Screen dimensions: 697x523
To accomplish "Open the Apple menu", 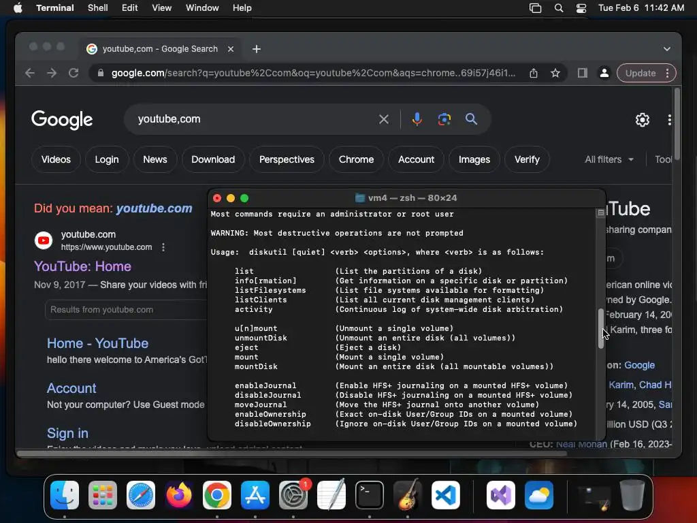I will point(18,8).
